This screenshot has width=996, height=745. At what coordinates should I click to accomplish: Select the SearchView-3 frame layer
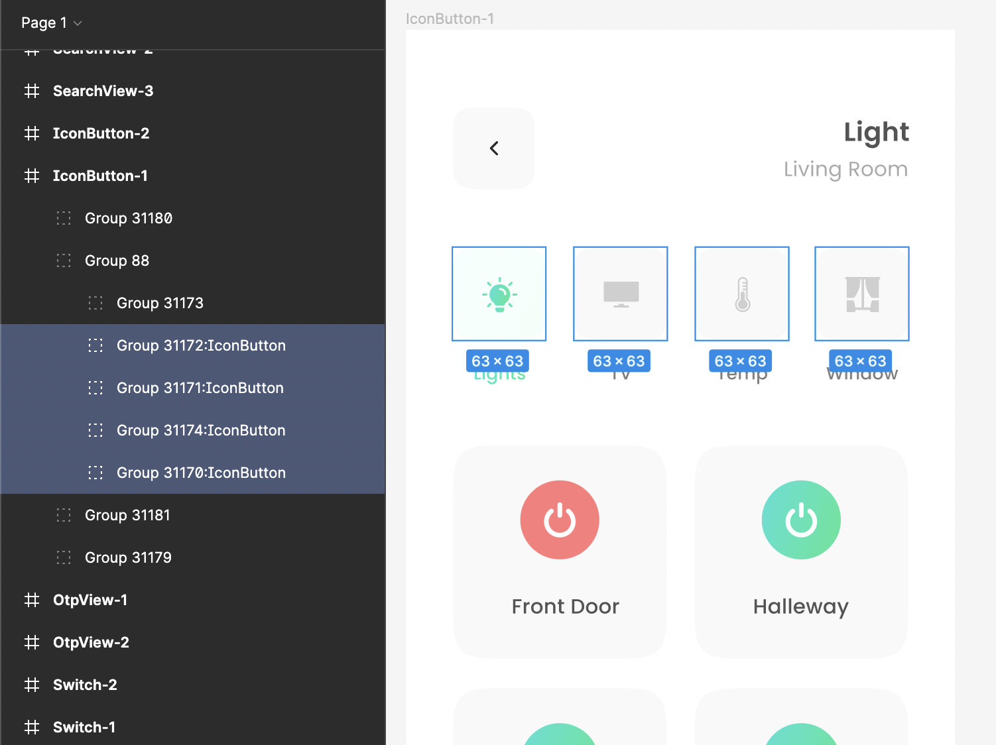(193, 91)
